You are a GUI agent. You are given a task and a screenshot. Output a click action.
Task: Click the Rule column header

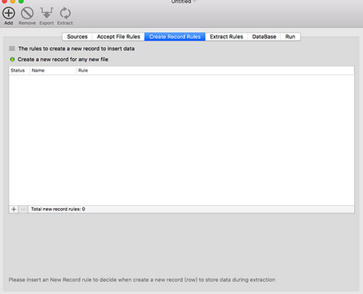coord(216,71)
